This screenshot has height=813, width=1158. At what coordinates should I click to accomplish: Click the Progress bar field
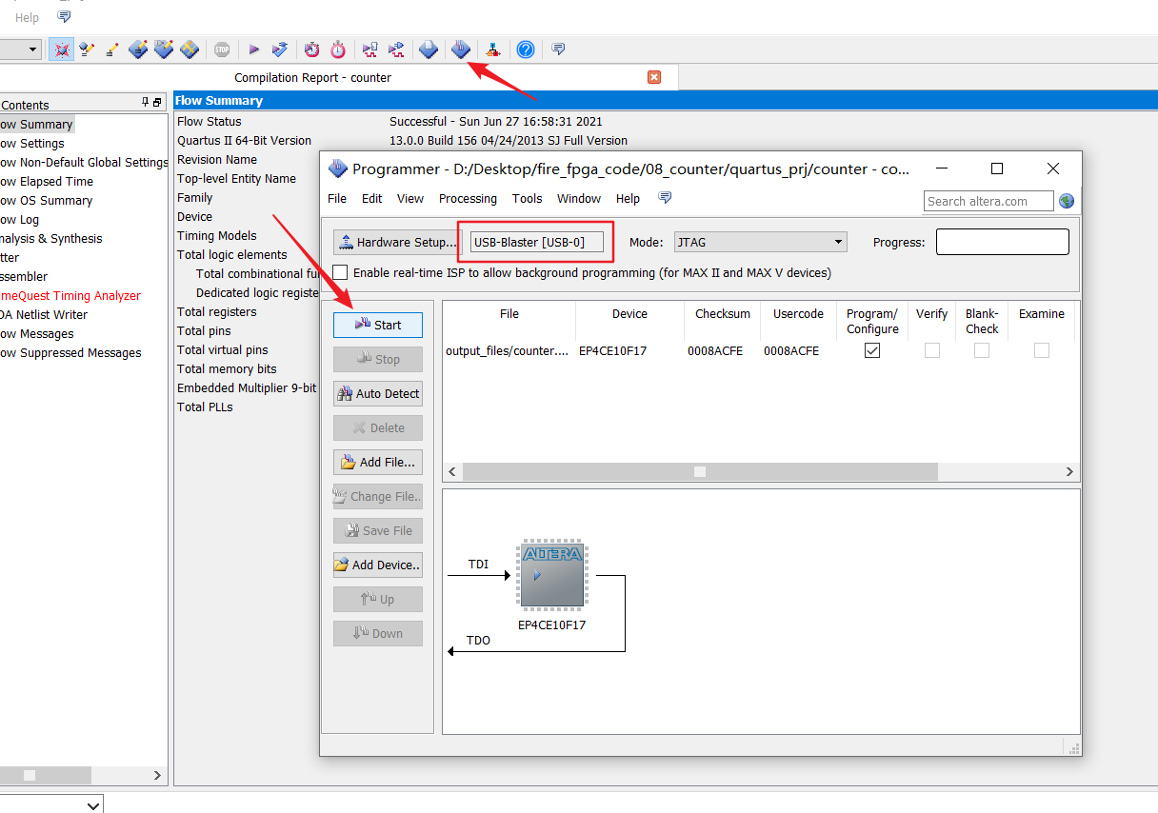click(x=1003, y=242)
